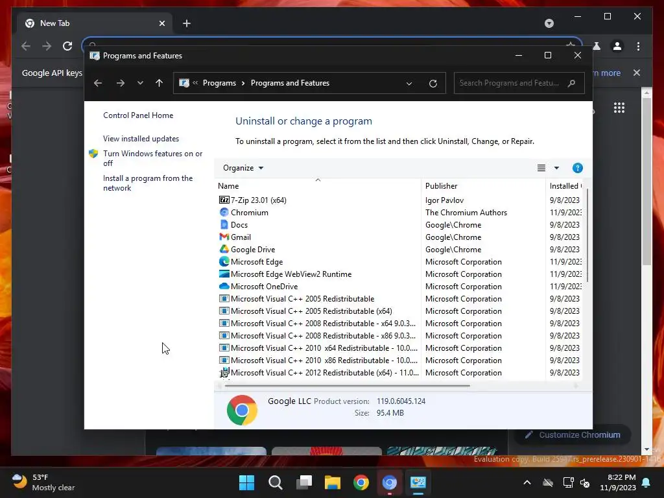Screen dimensions: 664x498
Task: Select the Chromium program icon
Action: (224, 212)
